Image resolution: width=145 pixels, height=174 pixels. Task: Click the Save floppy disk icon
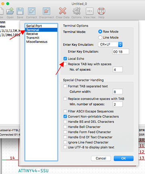(20, 11)
